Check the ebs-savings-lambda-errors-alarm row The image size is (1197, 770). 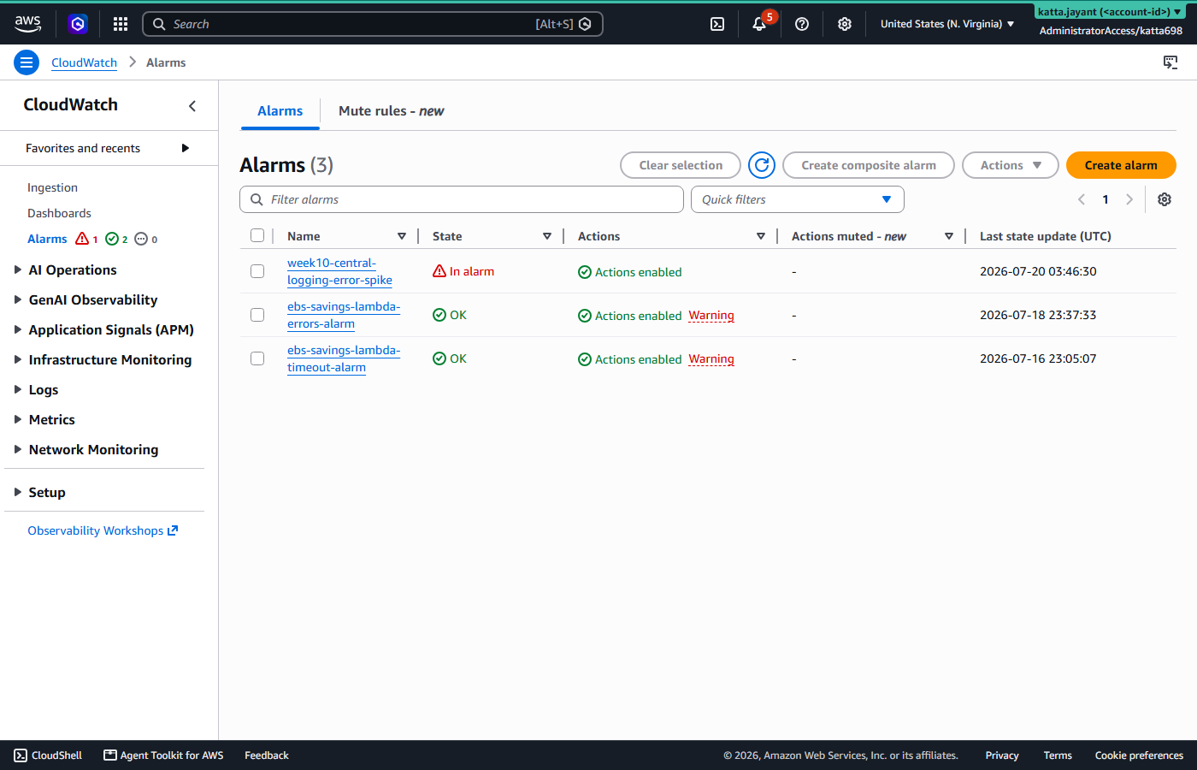[257, 315]
